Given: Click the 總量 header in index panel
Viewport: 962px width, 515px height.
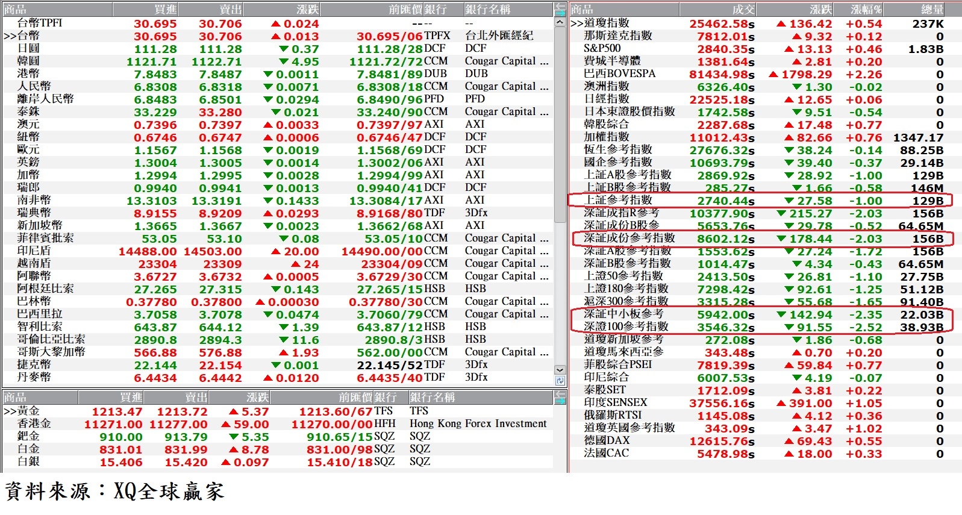Looking at the screenshot, I should tap(915, 10).
